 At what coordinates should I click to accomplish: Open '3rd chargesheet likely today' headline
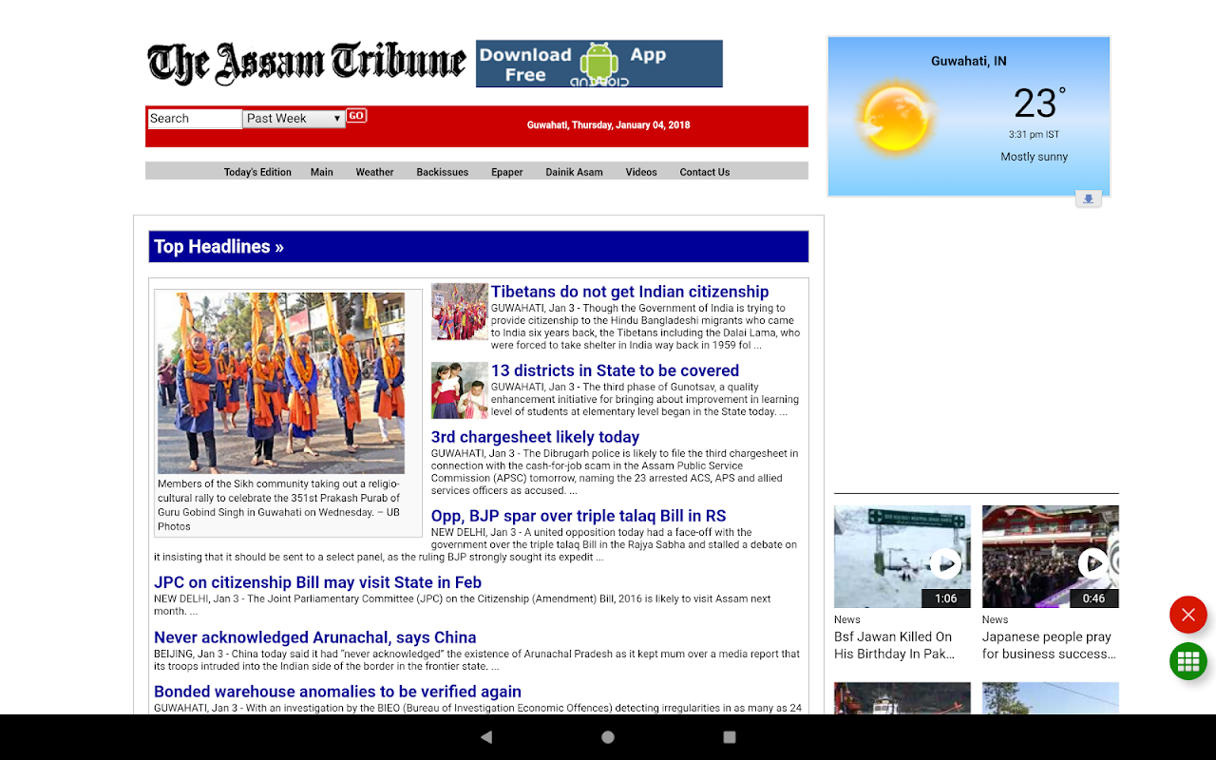tap(535, 437)
